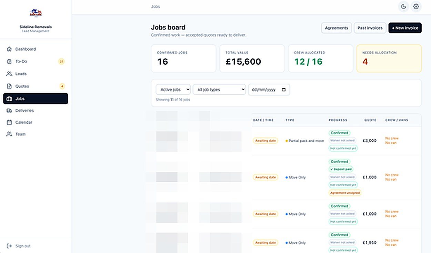
Task: Click the dd/mm/yyyy date field
Action: [x=269, y=89]
